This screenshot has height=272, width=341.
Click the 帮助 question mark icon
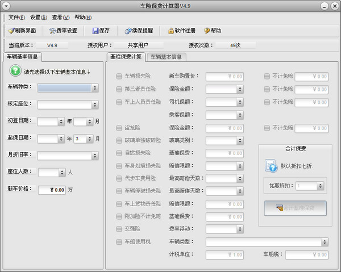207,31
